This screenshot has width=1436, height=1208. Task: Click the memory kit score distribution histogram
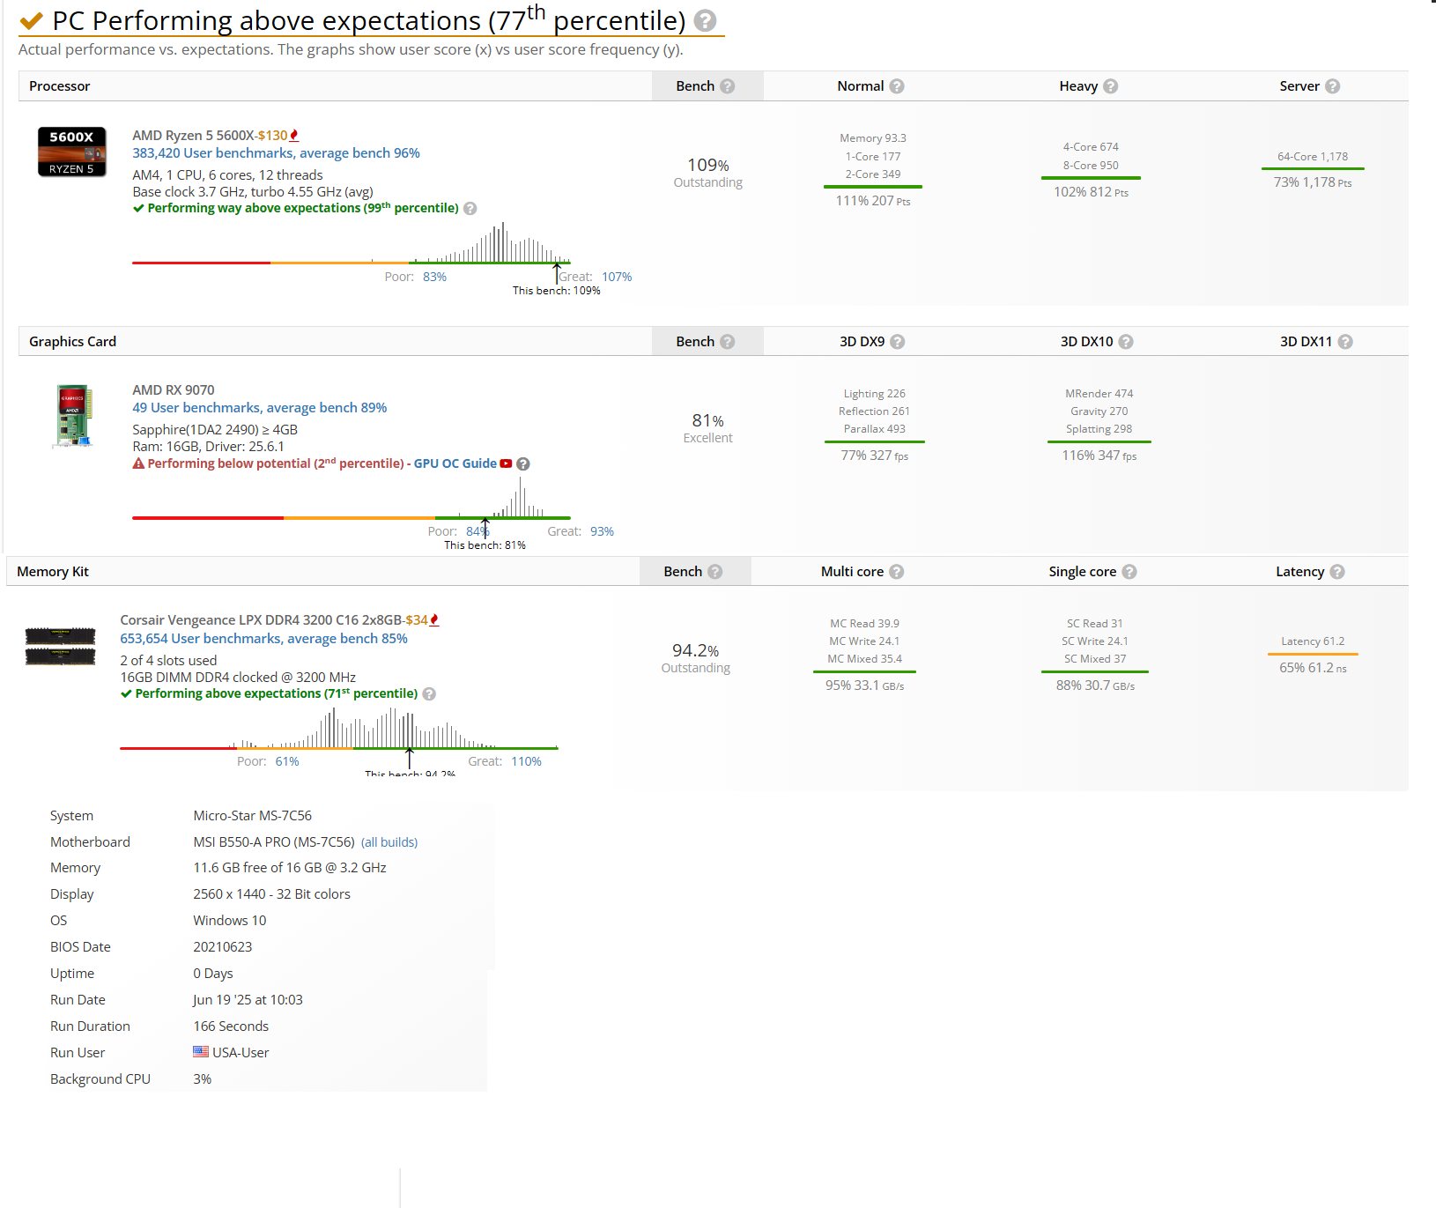(x=339, y=728)
